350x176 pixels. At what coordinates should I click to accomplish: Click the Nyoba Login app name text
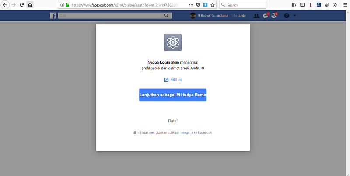click(x=159, y=62)
